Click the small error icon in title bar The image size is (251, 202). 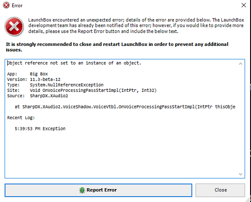coord(6,5)
